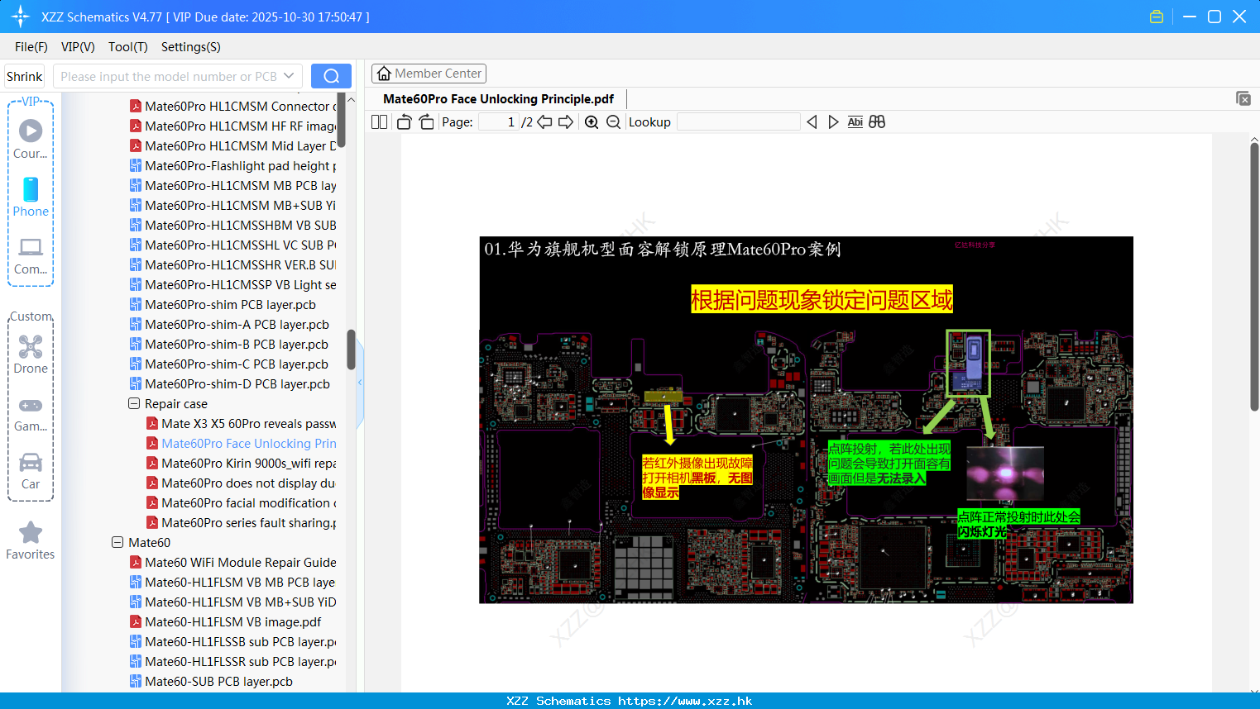Open the VIP(V) menu
The width and height of the screenshot is (1260, 709).
(x=78, y=47)
